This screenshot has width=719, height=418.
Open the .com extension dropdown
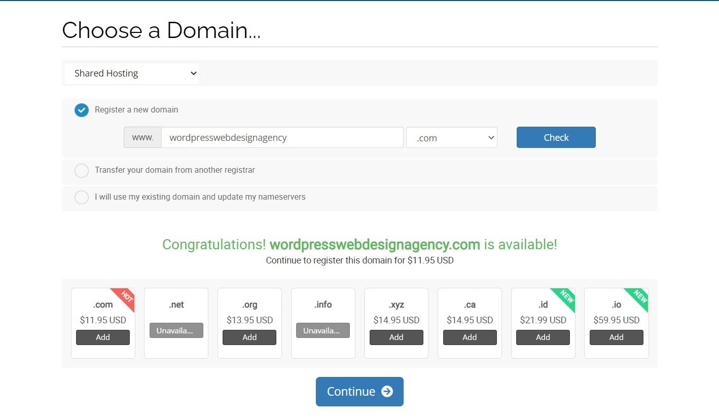pos(452,138)
